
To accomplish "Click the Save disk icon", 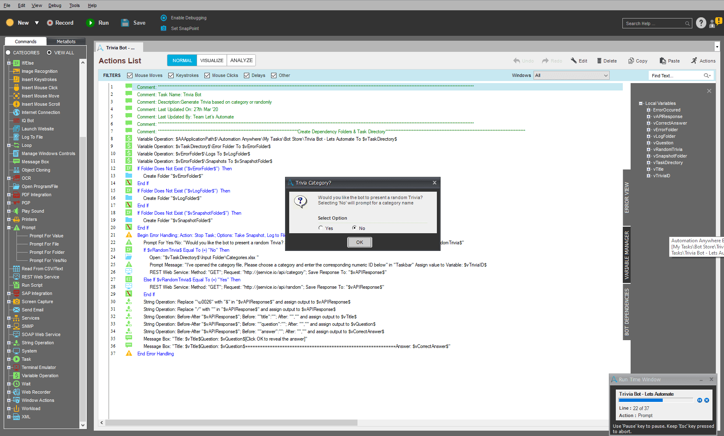I will point(125,23).
